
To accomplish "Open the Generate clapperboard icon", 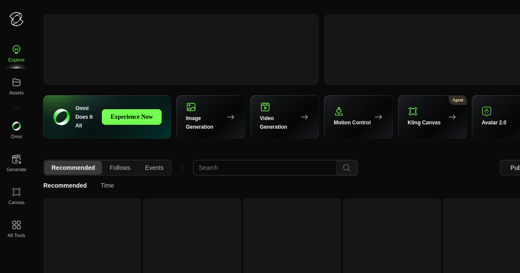I will 16,159.
